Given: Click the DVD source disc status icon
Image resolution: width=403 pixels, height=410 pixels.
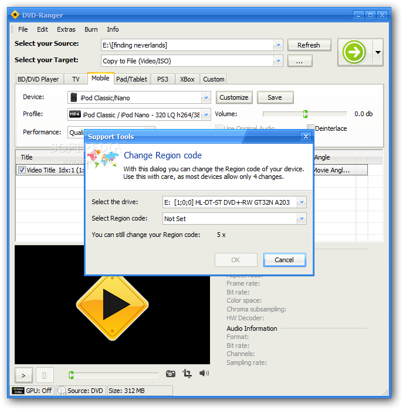Looking at the screenshot, I should pos(62,391).
